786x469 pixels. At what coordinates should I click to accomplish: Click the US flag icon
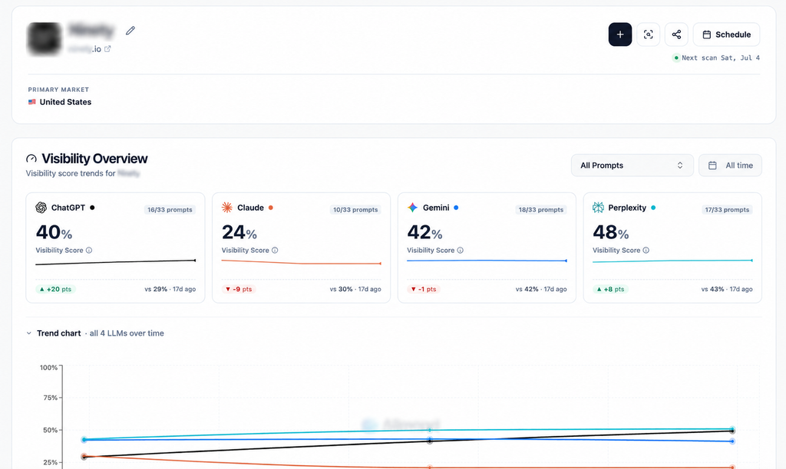(x=32, y=102)
